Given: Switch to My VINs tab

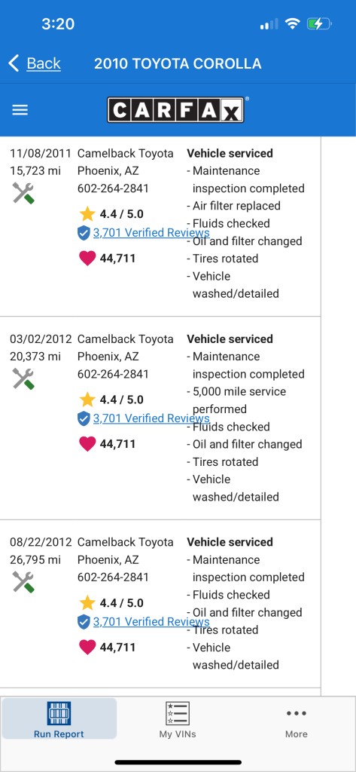Looking at the screenshot, I should click(178, 718).
